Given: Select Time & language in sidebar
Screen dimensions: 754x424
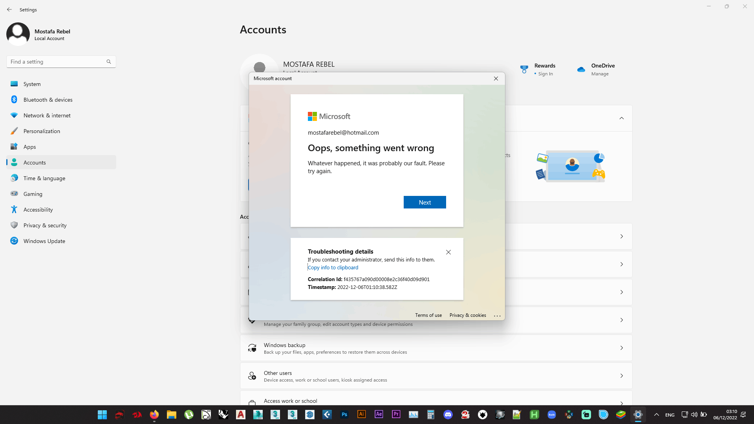Looking at the screenshot, I should [61, 178].
